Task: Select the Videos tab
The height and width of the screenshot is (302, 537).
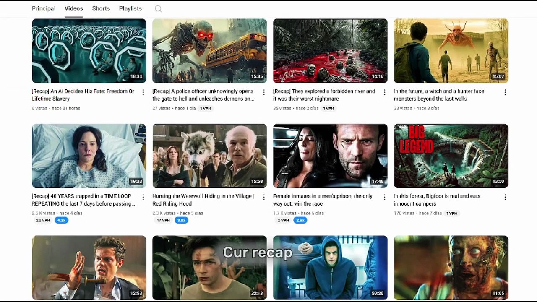Action: tap(74, 8)
